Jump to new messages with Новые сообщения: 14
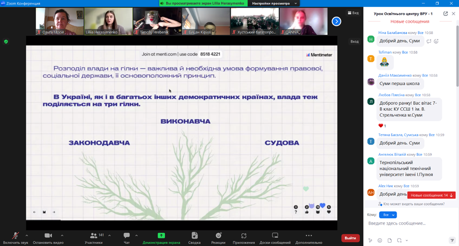Image resolution: width=459 pixels, height=246 pixels. [x=432, y=195]
